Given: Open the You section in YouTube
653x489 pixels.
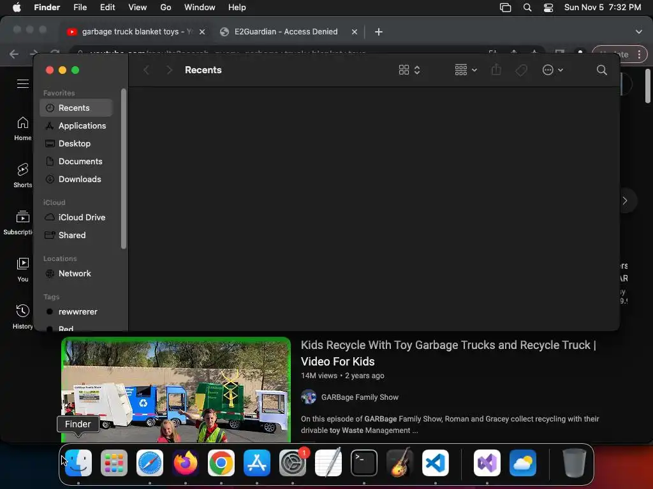Looking at the screenshot, I should [x=22, y=270].
